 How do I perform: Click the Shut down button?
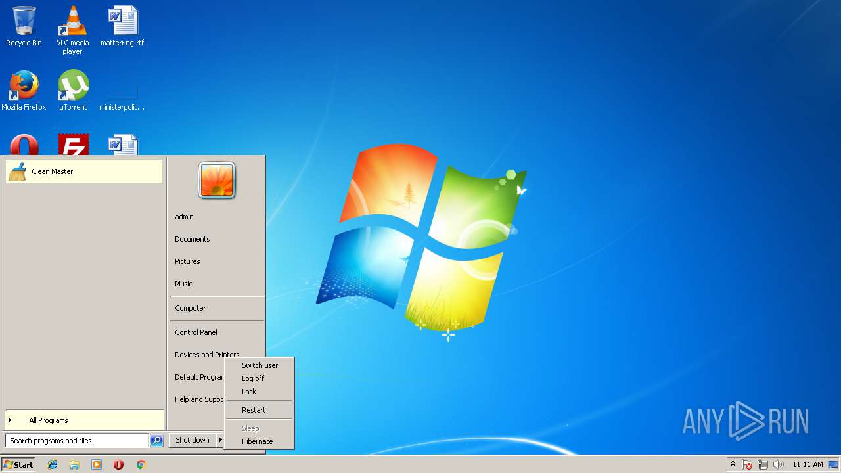(193, 440)
